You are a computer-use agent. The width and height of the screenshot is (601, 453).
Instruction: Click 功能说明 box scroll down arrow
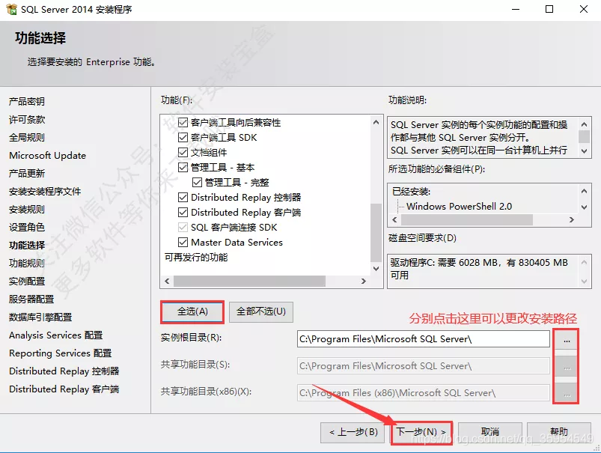(584, 151)
